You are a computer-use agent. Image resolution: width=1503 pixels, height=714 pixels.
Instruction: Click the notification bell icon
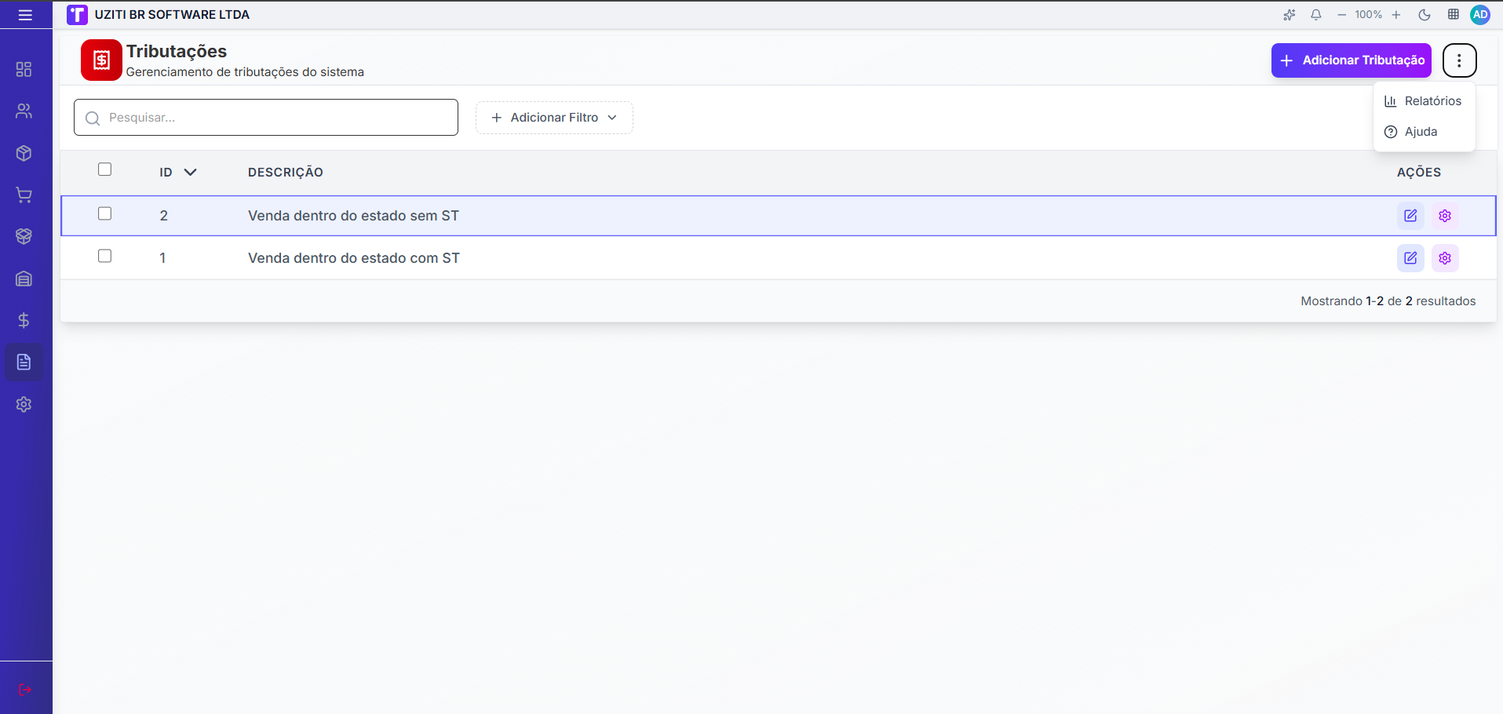click(x=1316, y=15)
